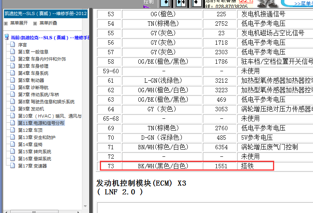Open 第3章 车身修理
Screen dimensions: 313x213
[x=33, y=66]
